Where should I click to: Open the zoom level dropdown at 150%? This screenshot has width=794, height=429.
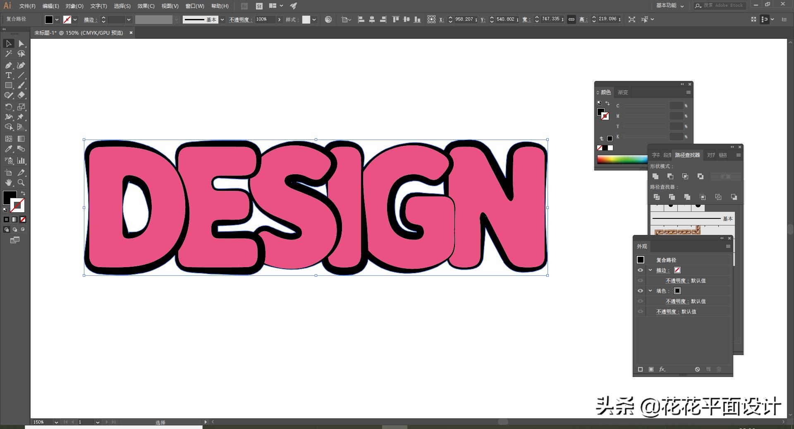click(x=56, y=422)
